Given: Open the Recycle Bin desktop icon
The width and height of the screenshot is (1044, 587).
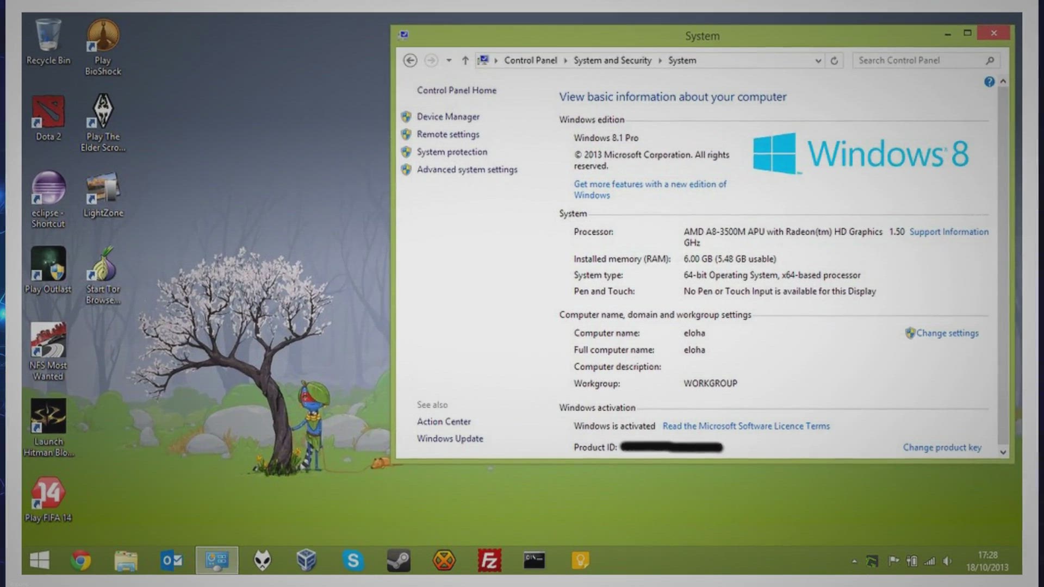Looking at the screenshot, I should click(48, 42).
